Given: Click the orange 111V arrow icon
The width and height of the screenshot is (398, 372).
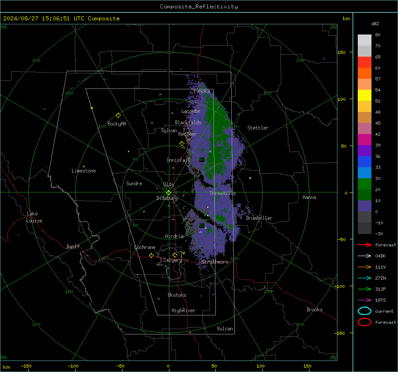Looking at the screenshot, I should tap(364, 267).
